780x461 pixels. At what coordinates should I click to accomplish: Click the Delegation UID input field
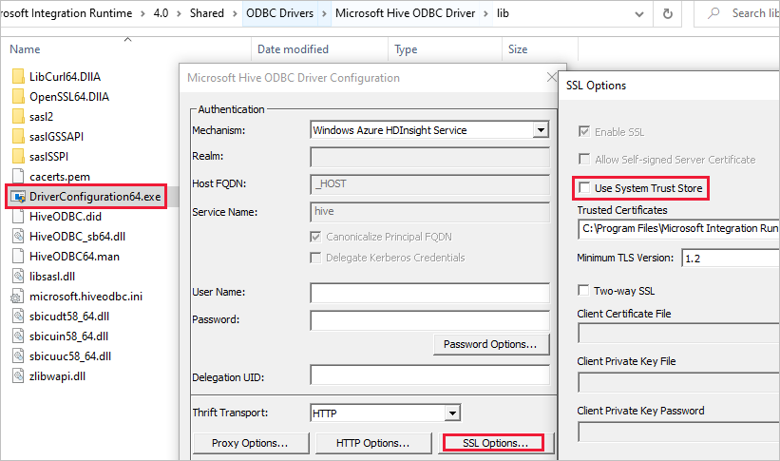click(x=429, y=375)
